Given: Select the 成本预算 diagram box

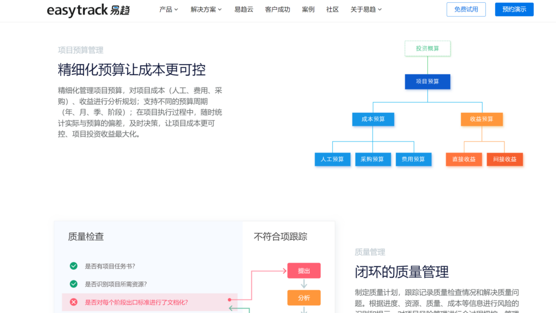Looking at the screenshot, I should [373, 119].
